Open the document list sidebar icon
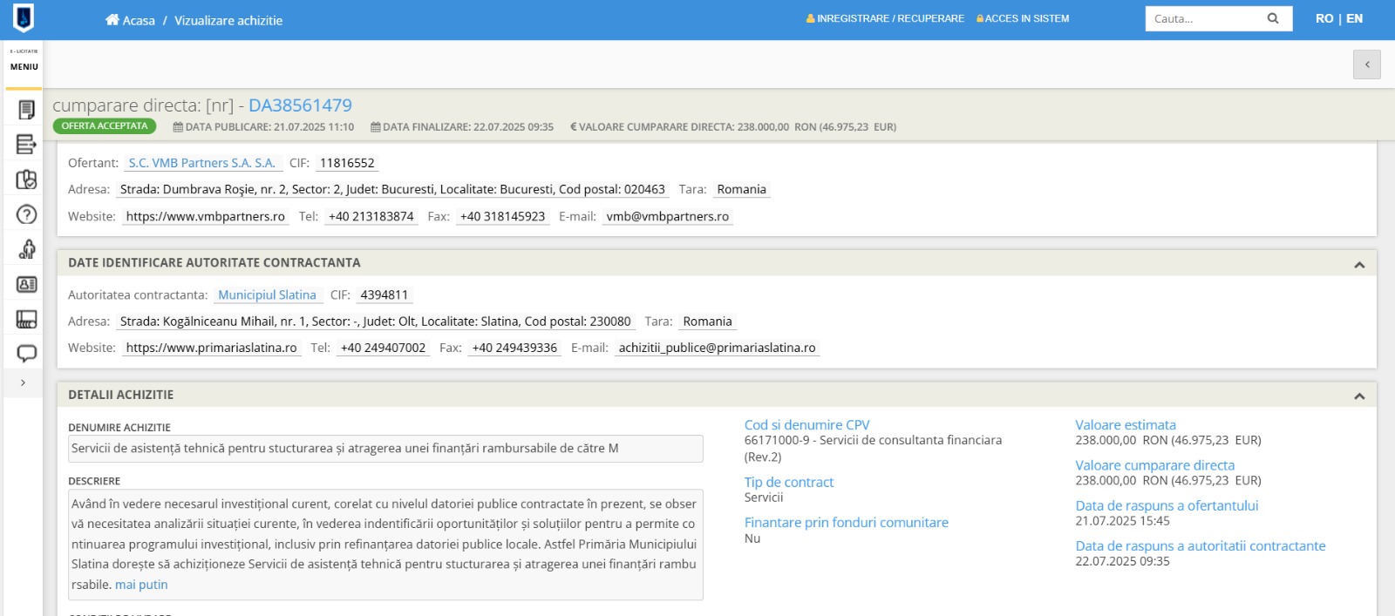This screenshot has height=616, width=1395. (26, 110)
